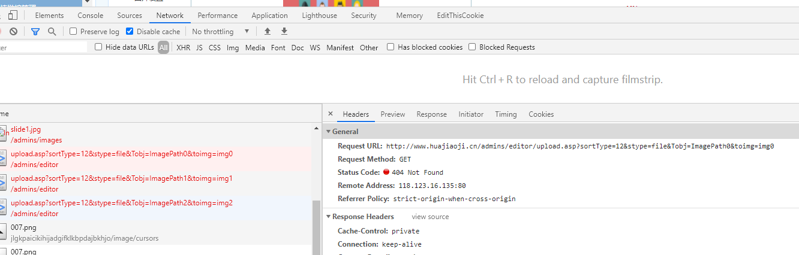Open the No throttling dropdown

(x=220, y=32)
